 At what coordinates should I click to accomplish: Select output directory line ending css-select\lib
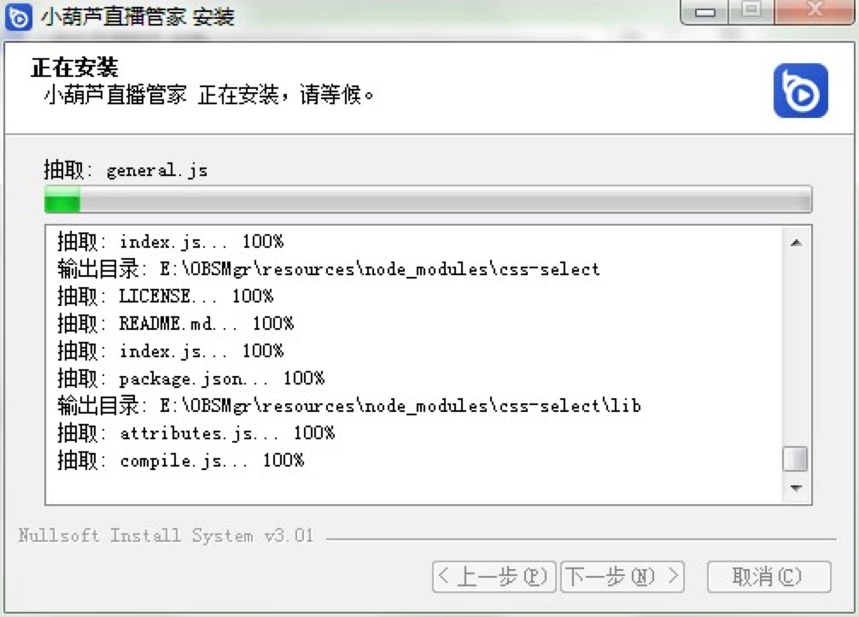(349, 406)
